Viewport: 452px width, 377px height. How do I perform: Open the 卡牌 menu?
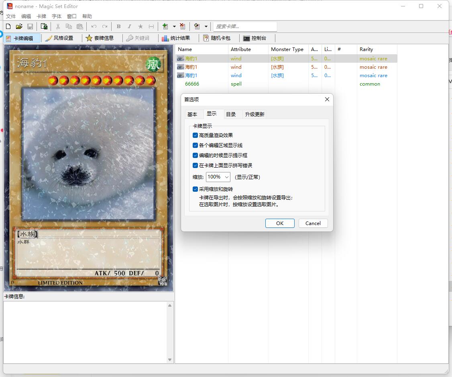tap(41, 16)
